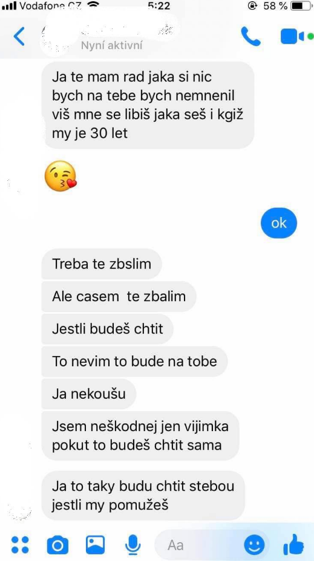The image size is (314, 561).
Task: Tap the kiss emoji message
Action: point(61,176)
